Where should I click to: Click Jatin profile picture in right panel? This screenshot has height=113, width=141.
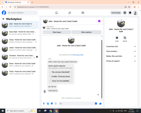[121, 23]
